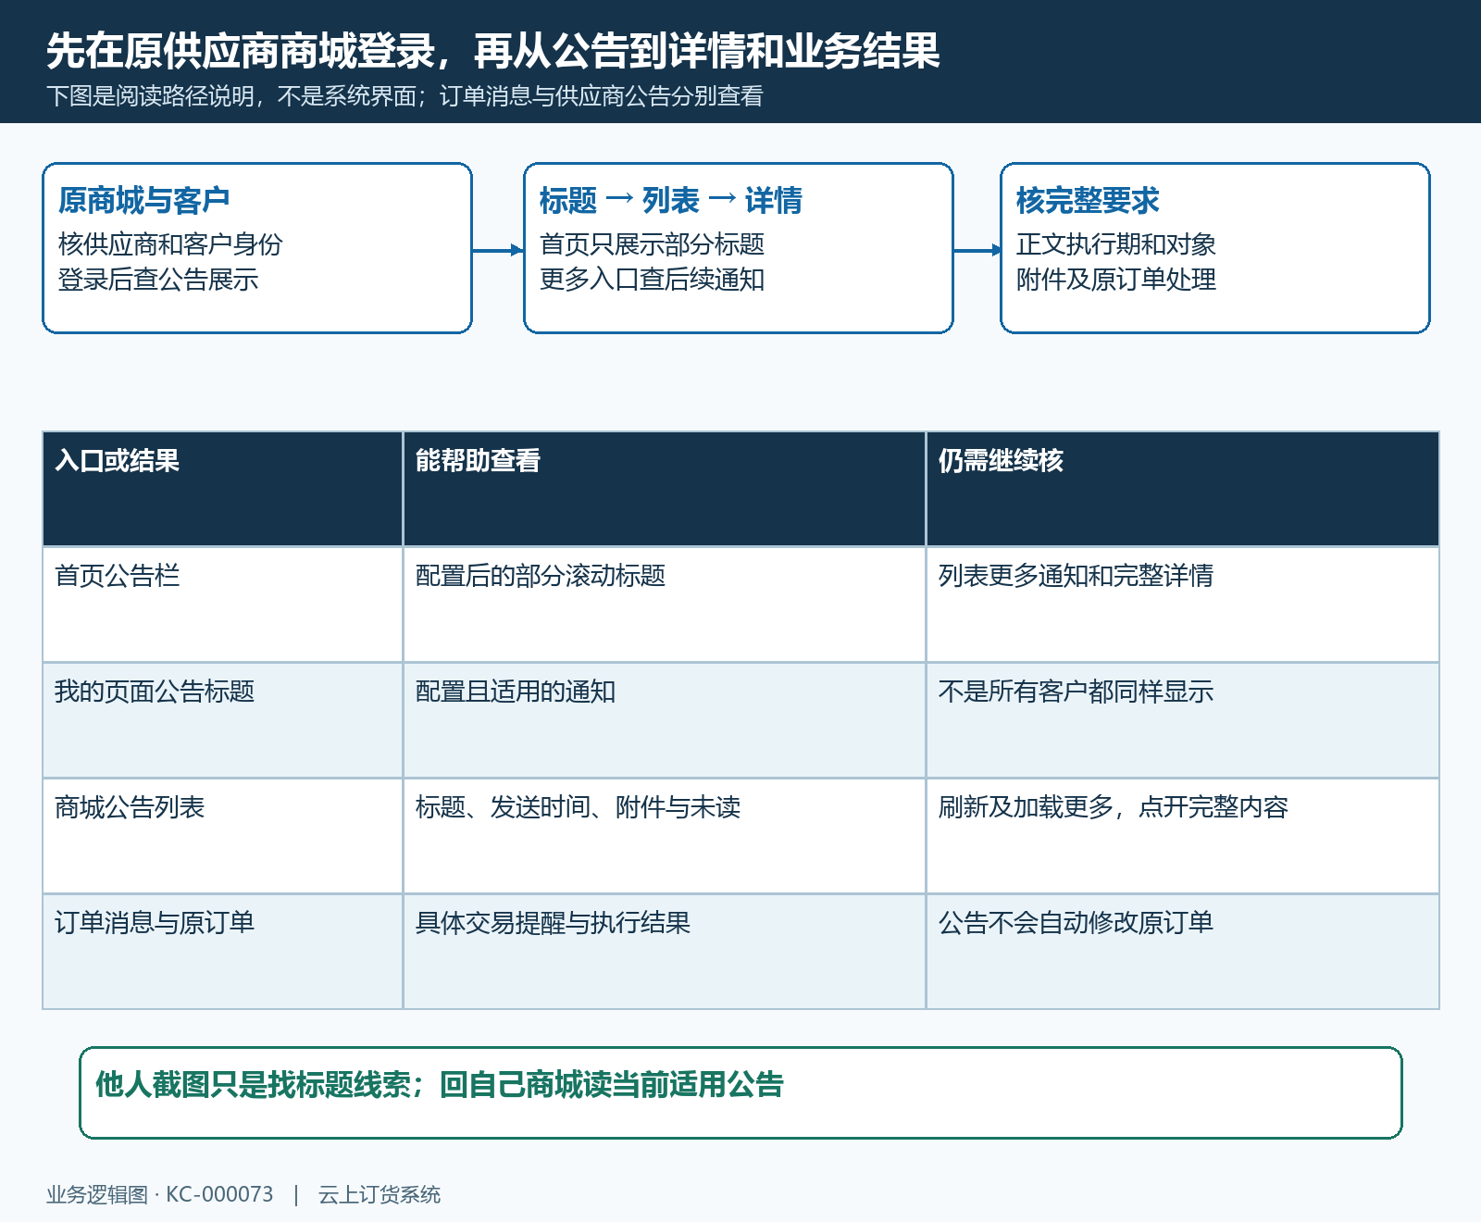Select the '商城公告列表' cell
Screen dimensions: 1481x1222
pyautogui.click(x=222, y=836)
